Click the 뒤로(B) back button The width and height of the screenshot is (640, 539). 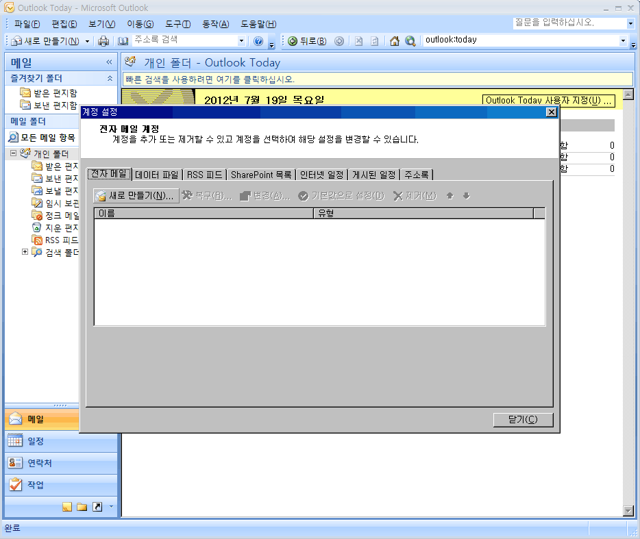[307, 41]
